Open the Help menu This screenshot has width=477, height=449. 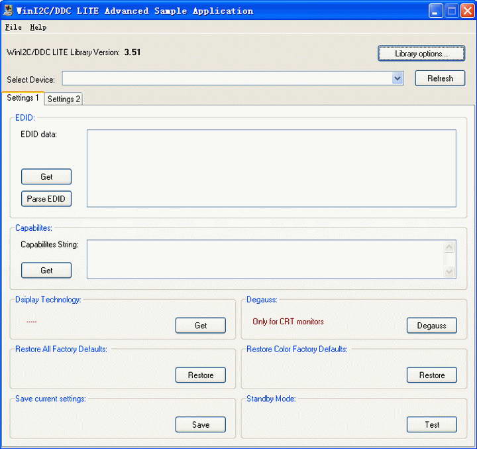click(38, 27)
